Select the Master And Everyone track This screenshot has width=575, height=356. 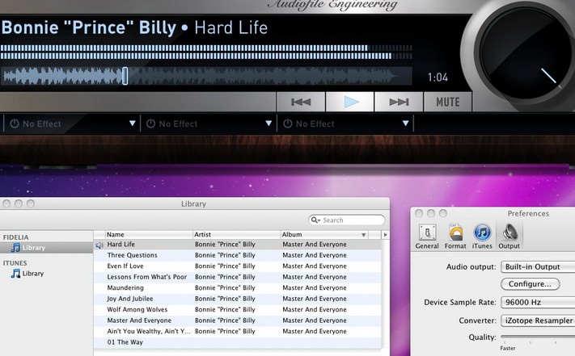238,320
